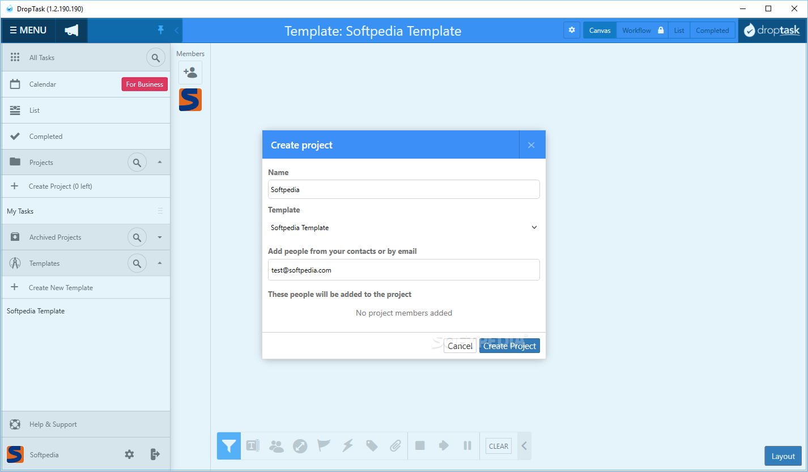The image size is (808, 472).
Task: Click the Templates compass icon
Action: tap(15, 263)
